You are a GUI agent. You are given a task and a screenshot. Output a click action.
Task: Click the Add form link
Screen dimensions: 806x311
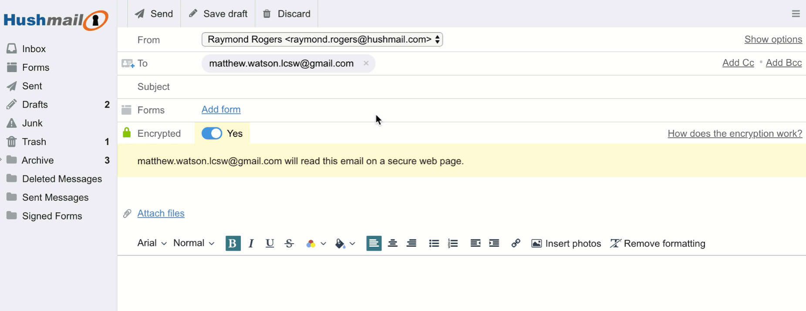pos(221,110)
